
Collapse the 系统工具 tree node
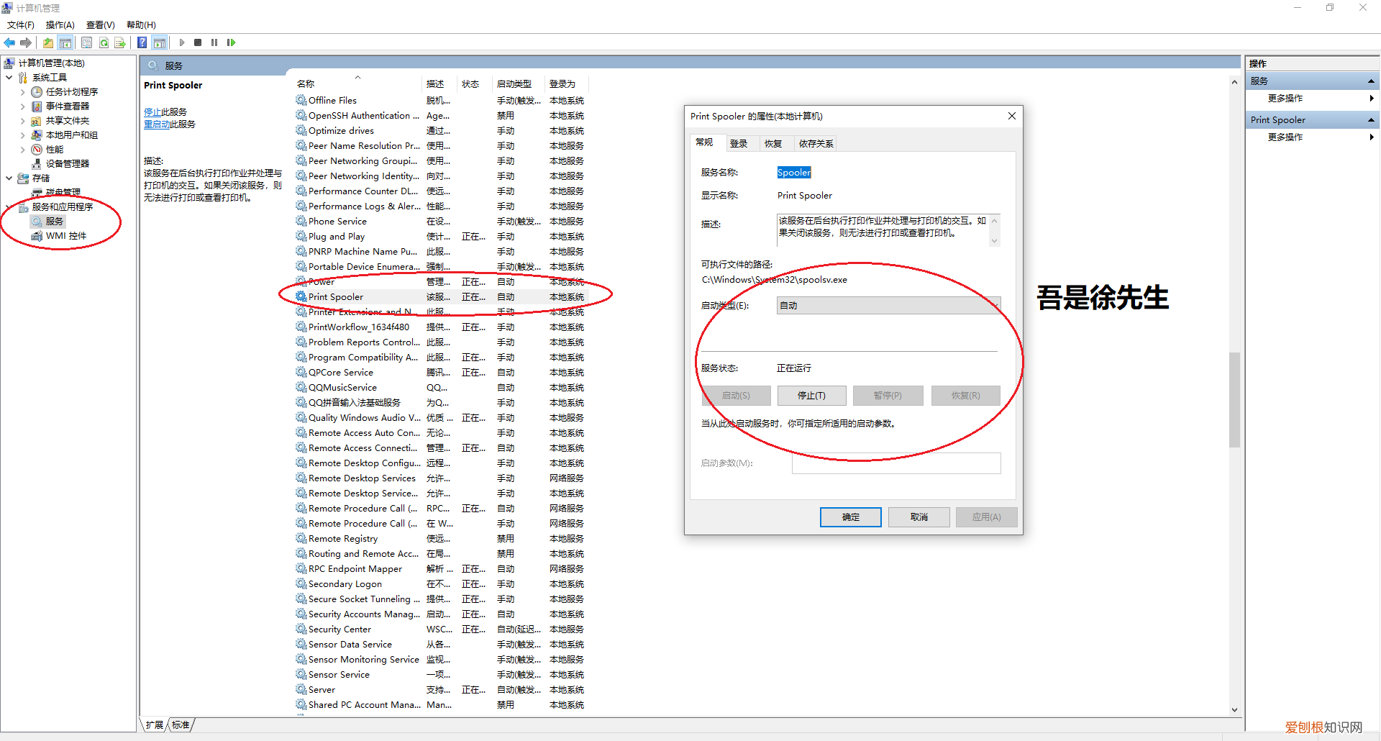[x=9, y=78]
